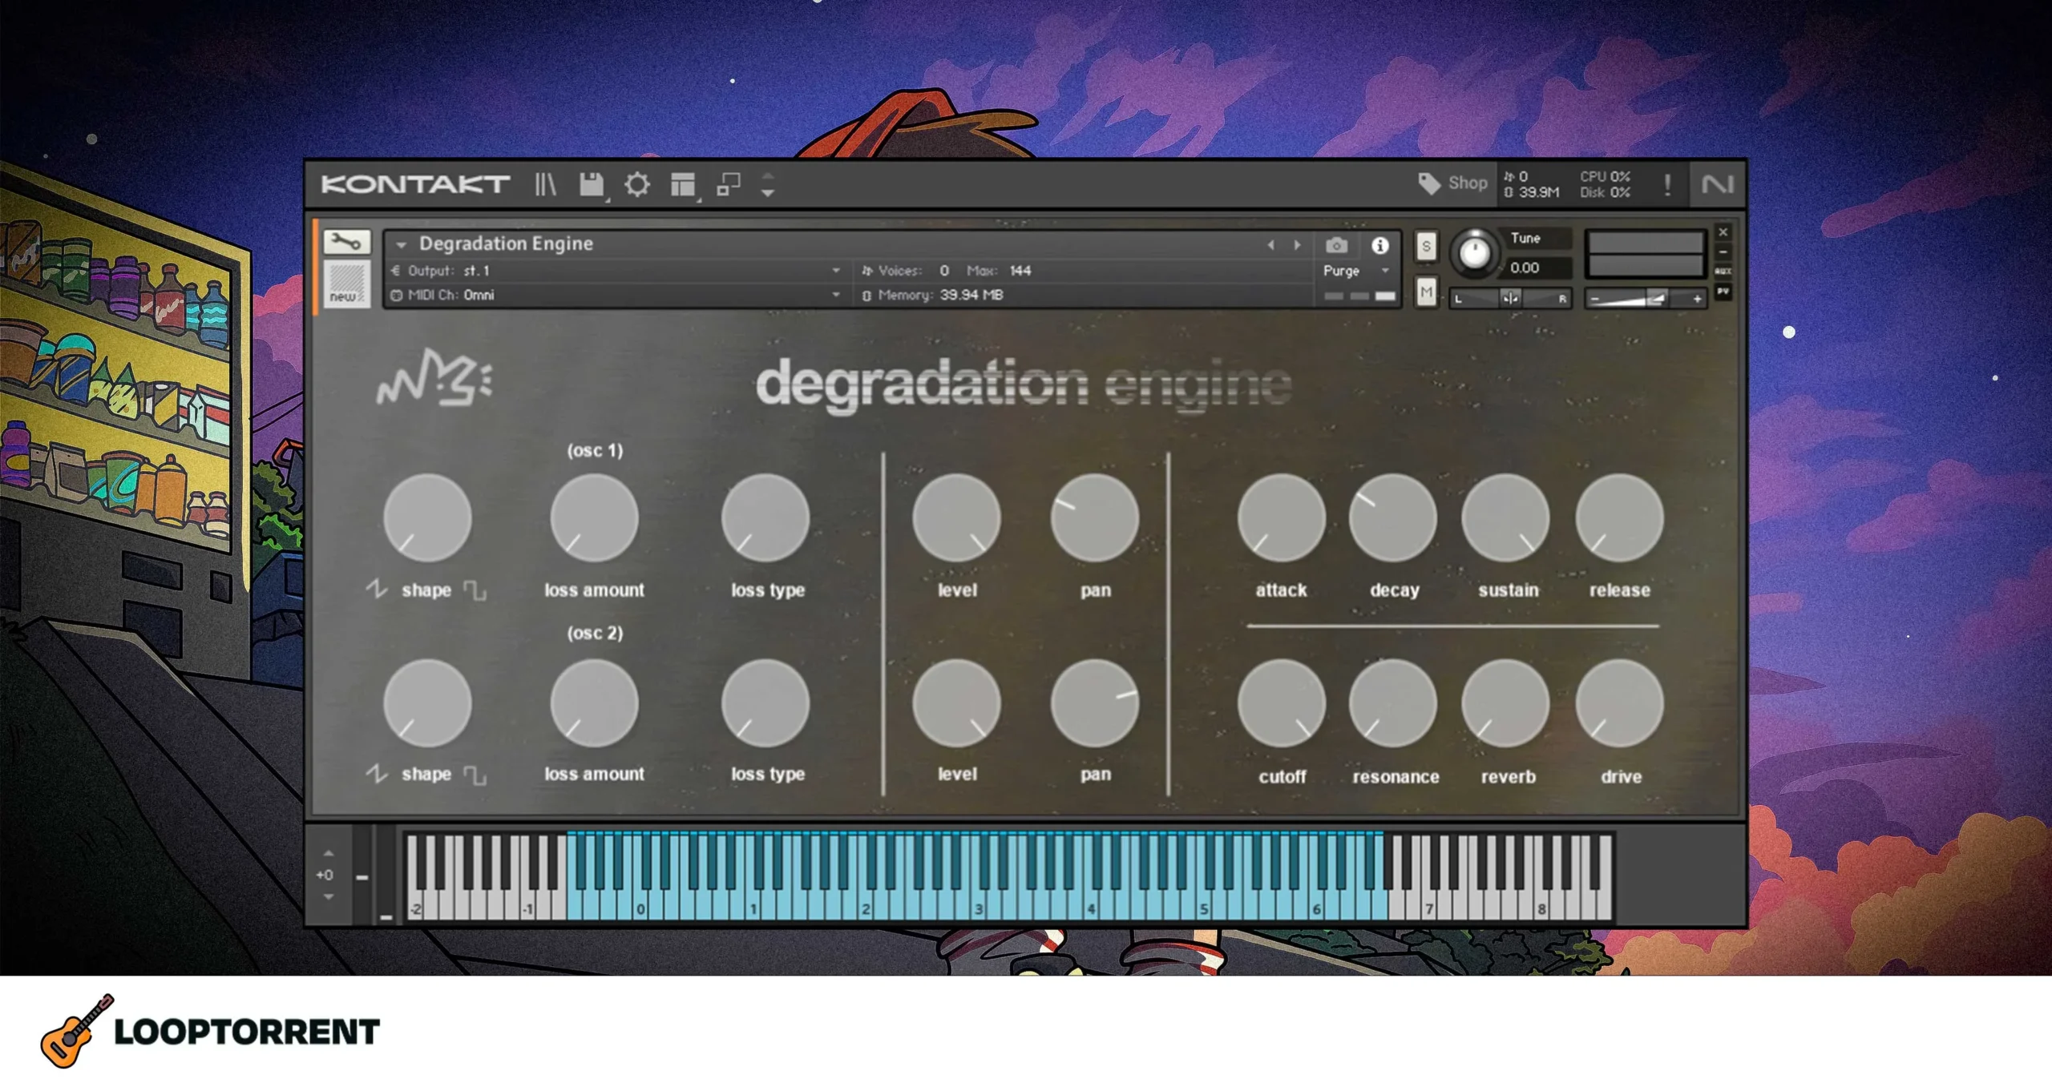The image size is (2052, 1087).
Task: Click osc 2 loss type knob
Action: point(765,703)
